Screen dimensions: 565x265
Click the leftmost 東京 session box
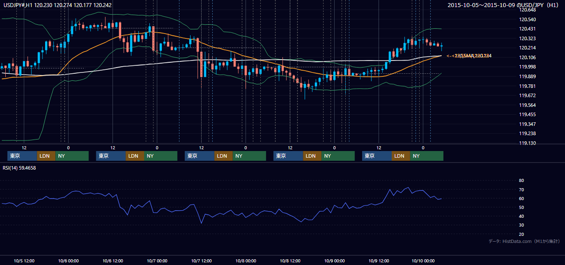pos(22,156)
